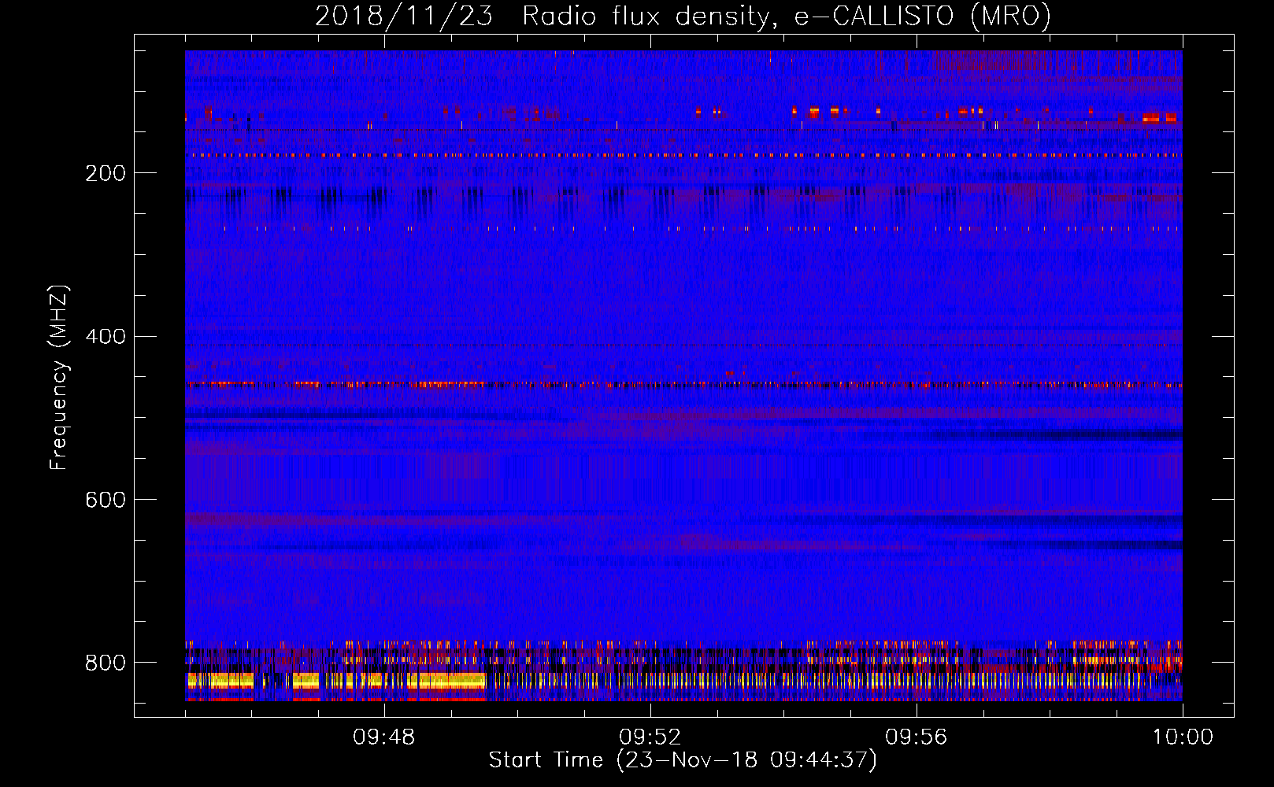This screenshot has width=1274, height=787.
Task: Click the 09:52 time tick label
Action: tap(650, 737)
